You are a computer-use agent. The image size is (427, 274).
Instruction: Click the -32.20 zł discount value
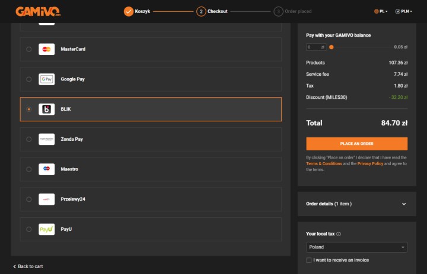point(398,97)
